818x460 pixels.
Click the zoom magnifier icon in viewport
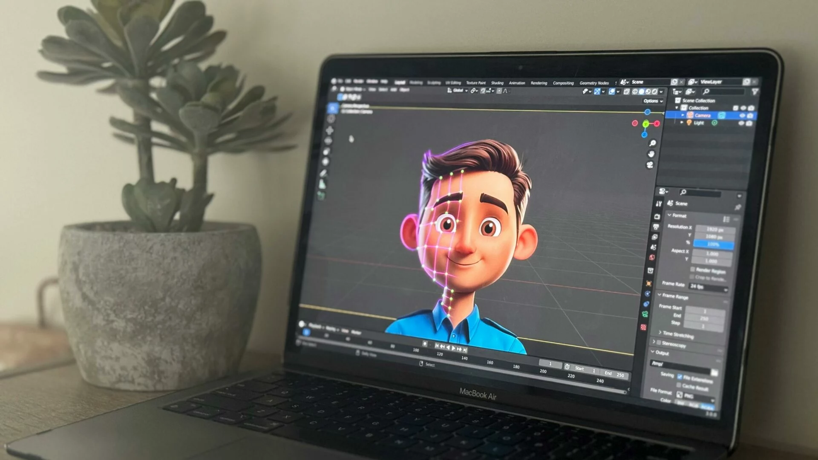[x=652, y=143]
